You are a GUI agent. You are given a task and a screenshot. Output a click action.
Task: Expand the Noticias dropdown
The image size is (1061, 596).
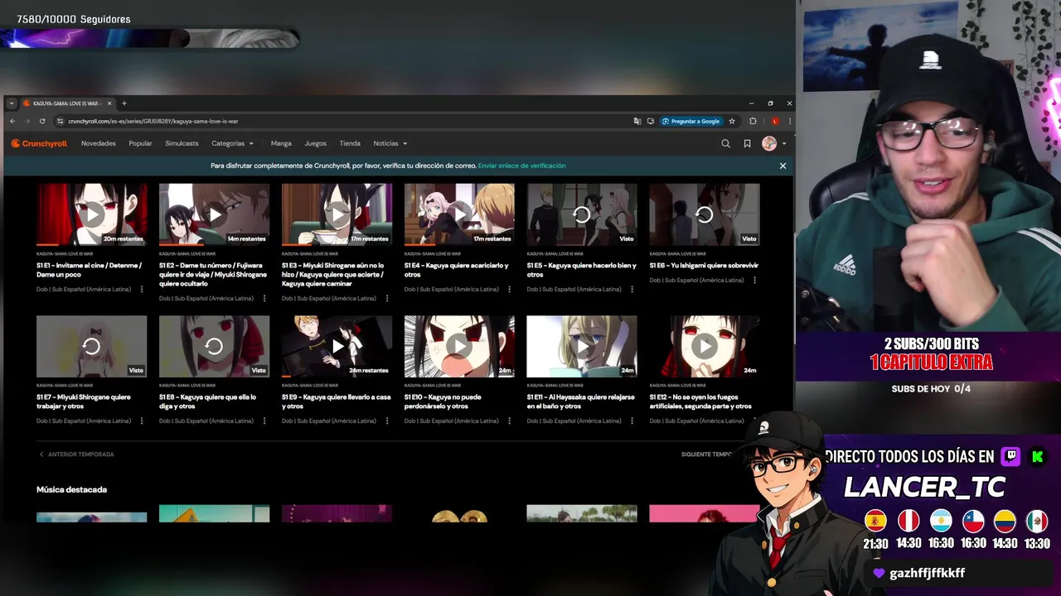tap(390, 143)
